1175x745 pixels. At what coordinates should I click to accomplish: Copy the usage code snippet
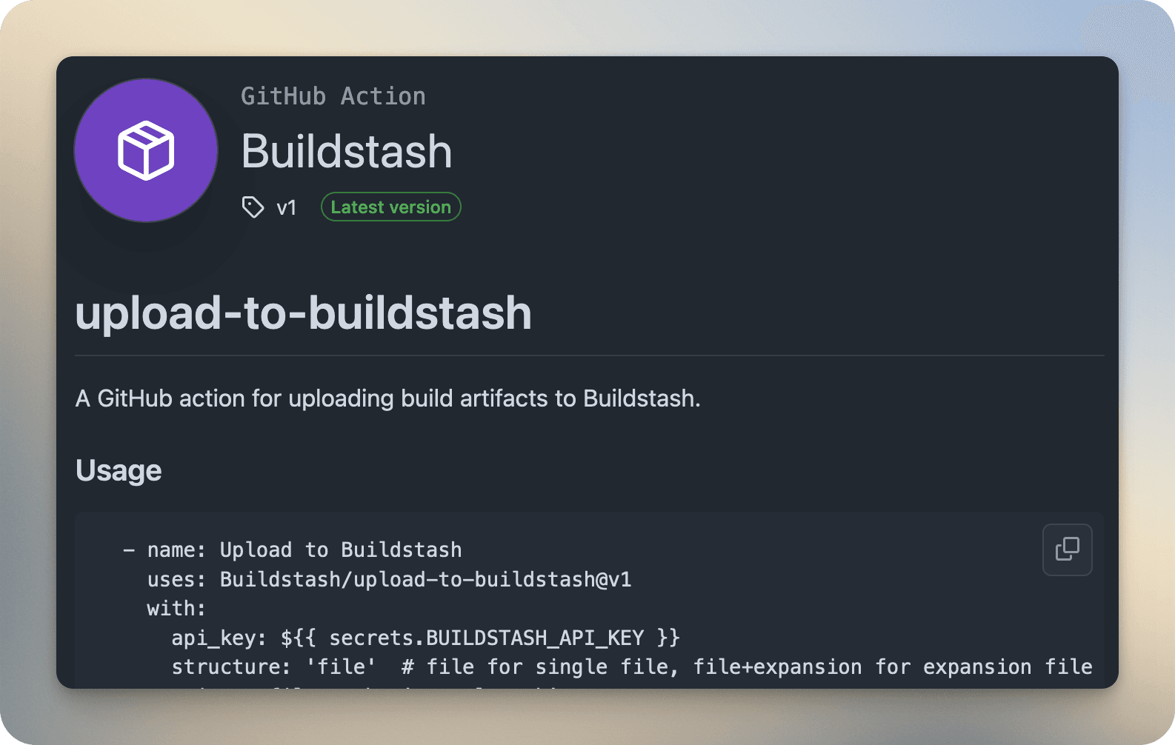1067,549
